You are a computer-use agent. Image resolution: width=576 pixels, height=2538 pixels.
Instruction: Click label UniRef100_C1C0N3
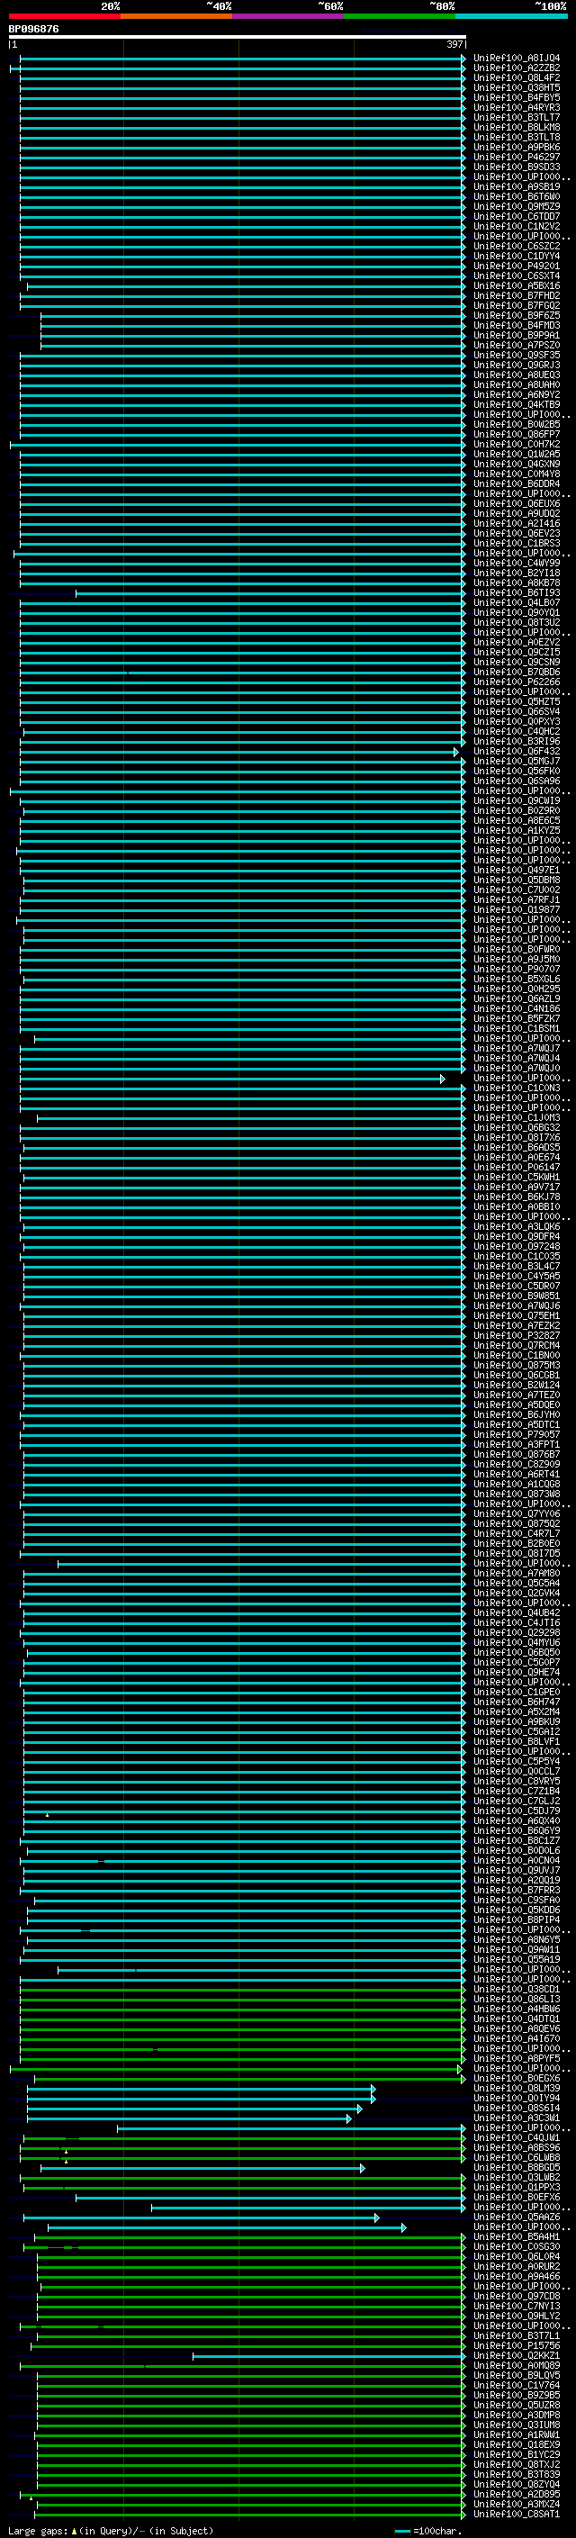click(516, 1088)
